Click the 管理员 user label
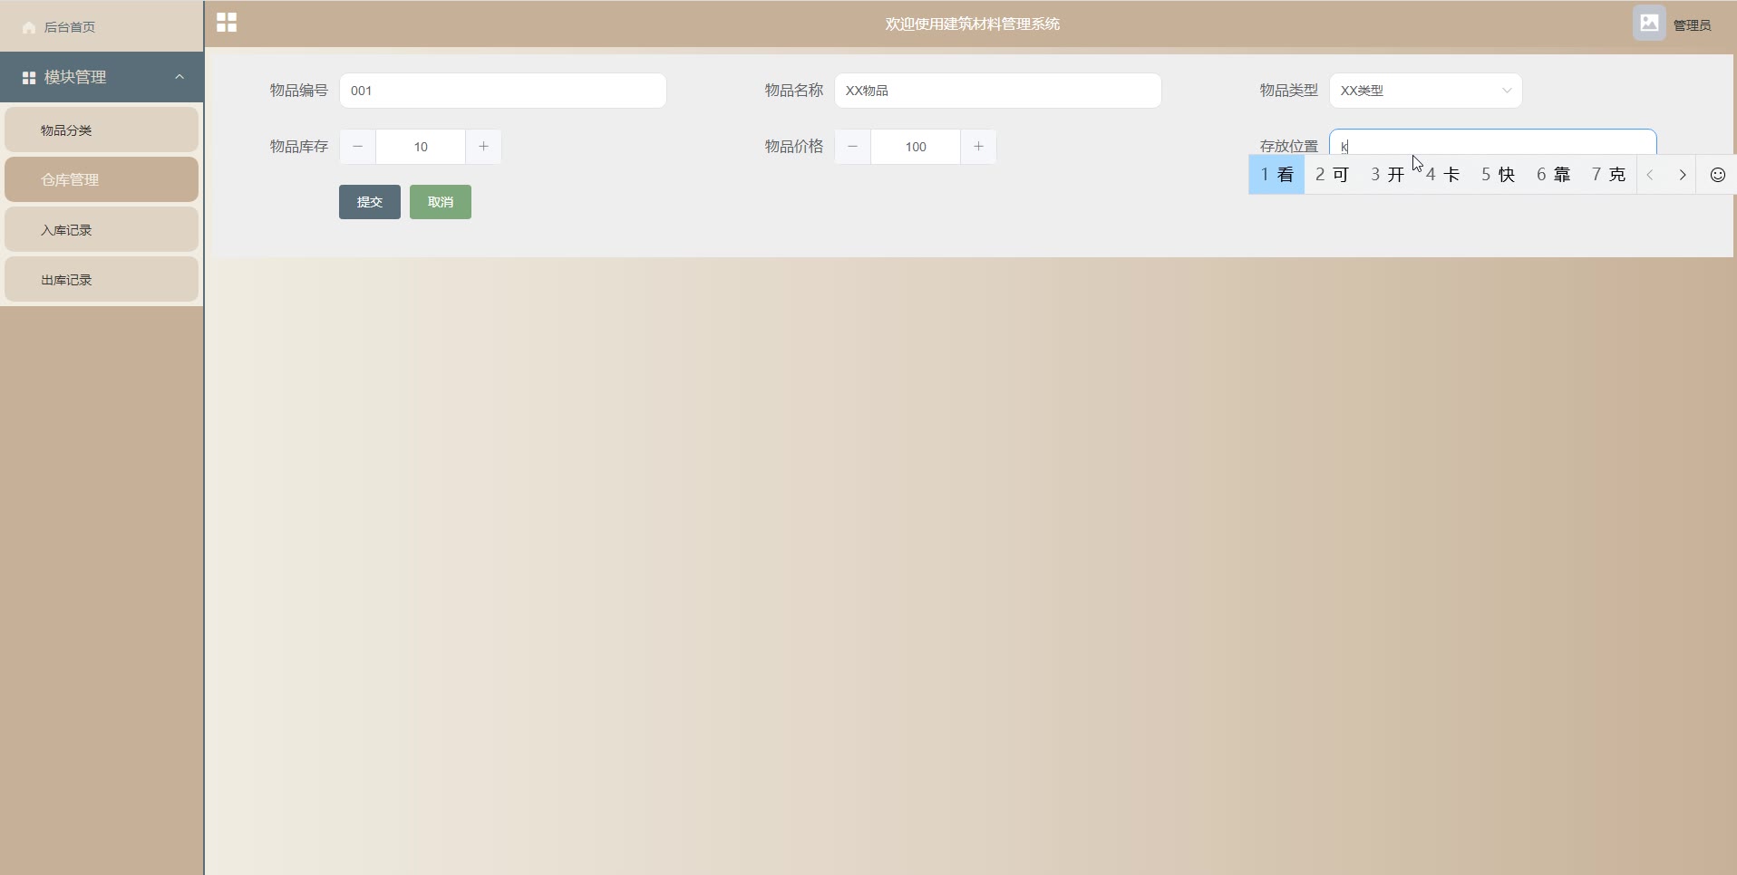Screen dimensions: 1737x875 click(x=1692, y=25)
